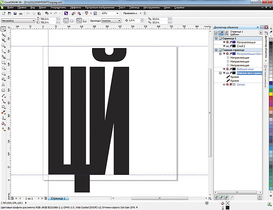Choose the Rectangle tool

4,62
